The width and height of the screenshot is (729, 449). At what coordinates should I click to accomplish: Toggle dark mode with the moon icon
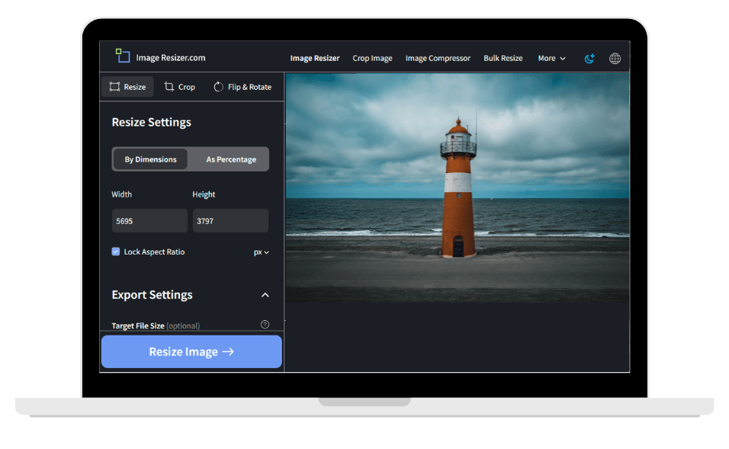(589, 57)
